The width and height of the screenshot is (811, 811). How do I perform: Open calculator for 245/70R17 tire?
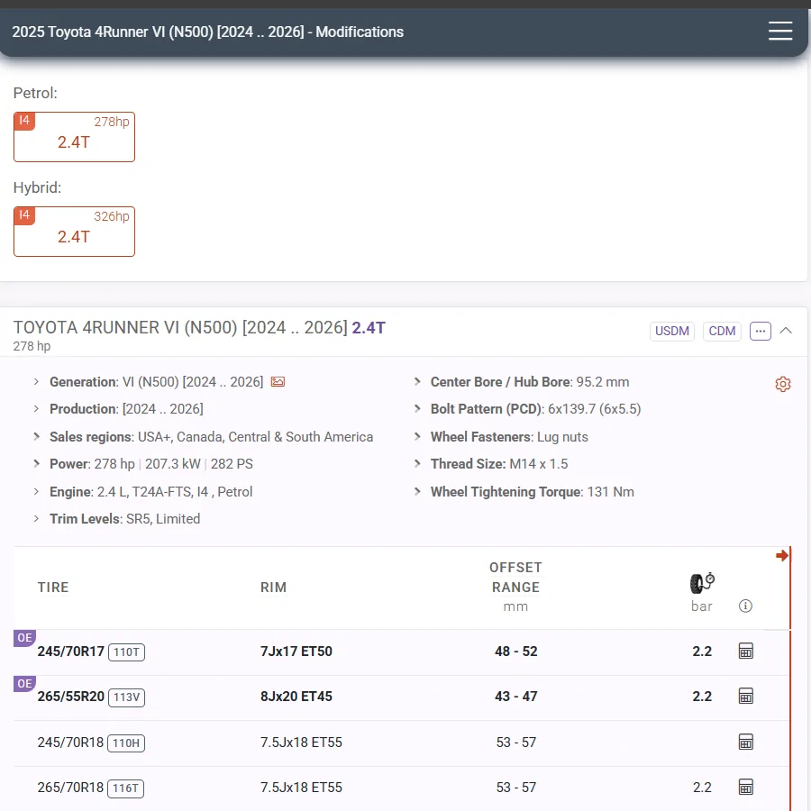pyautogui.click(x=745, y=652)
